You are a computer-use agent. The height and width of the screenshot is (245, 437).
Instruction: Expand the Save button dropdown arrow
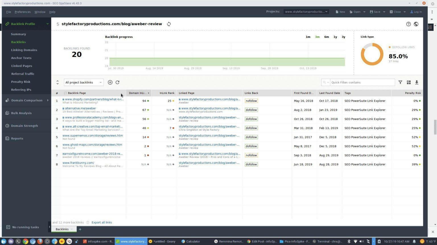tap(384, 12)
